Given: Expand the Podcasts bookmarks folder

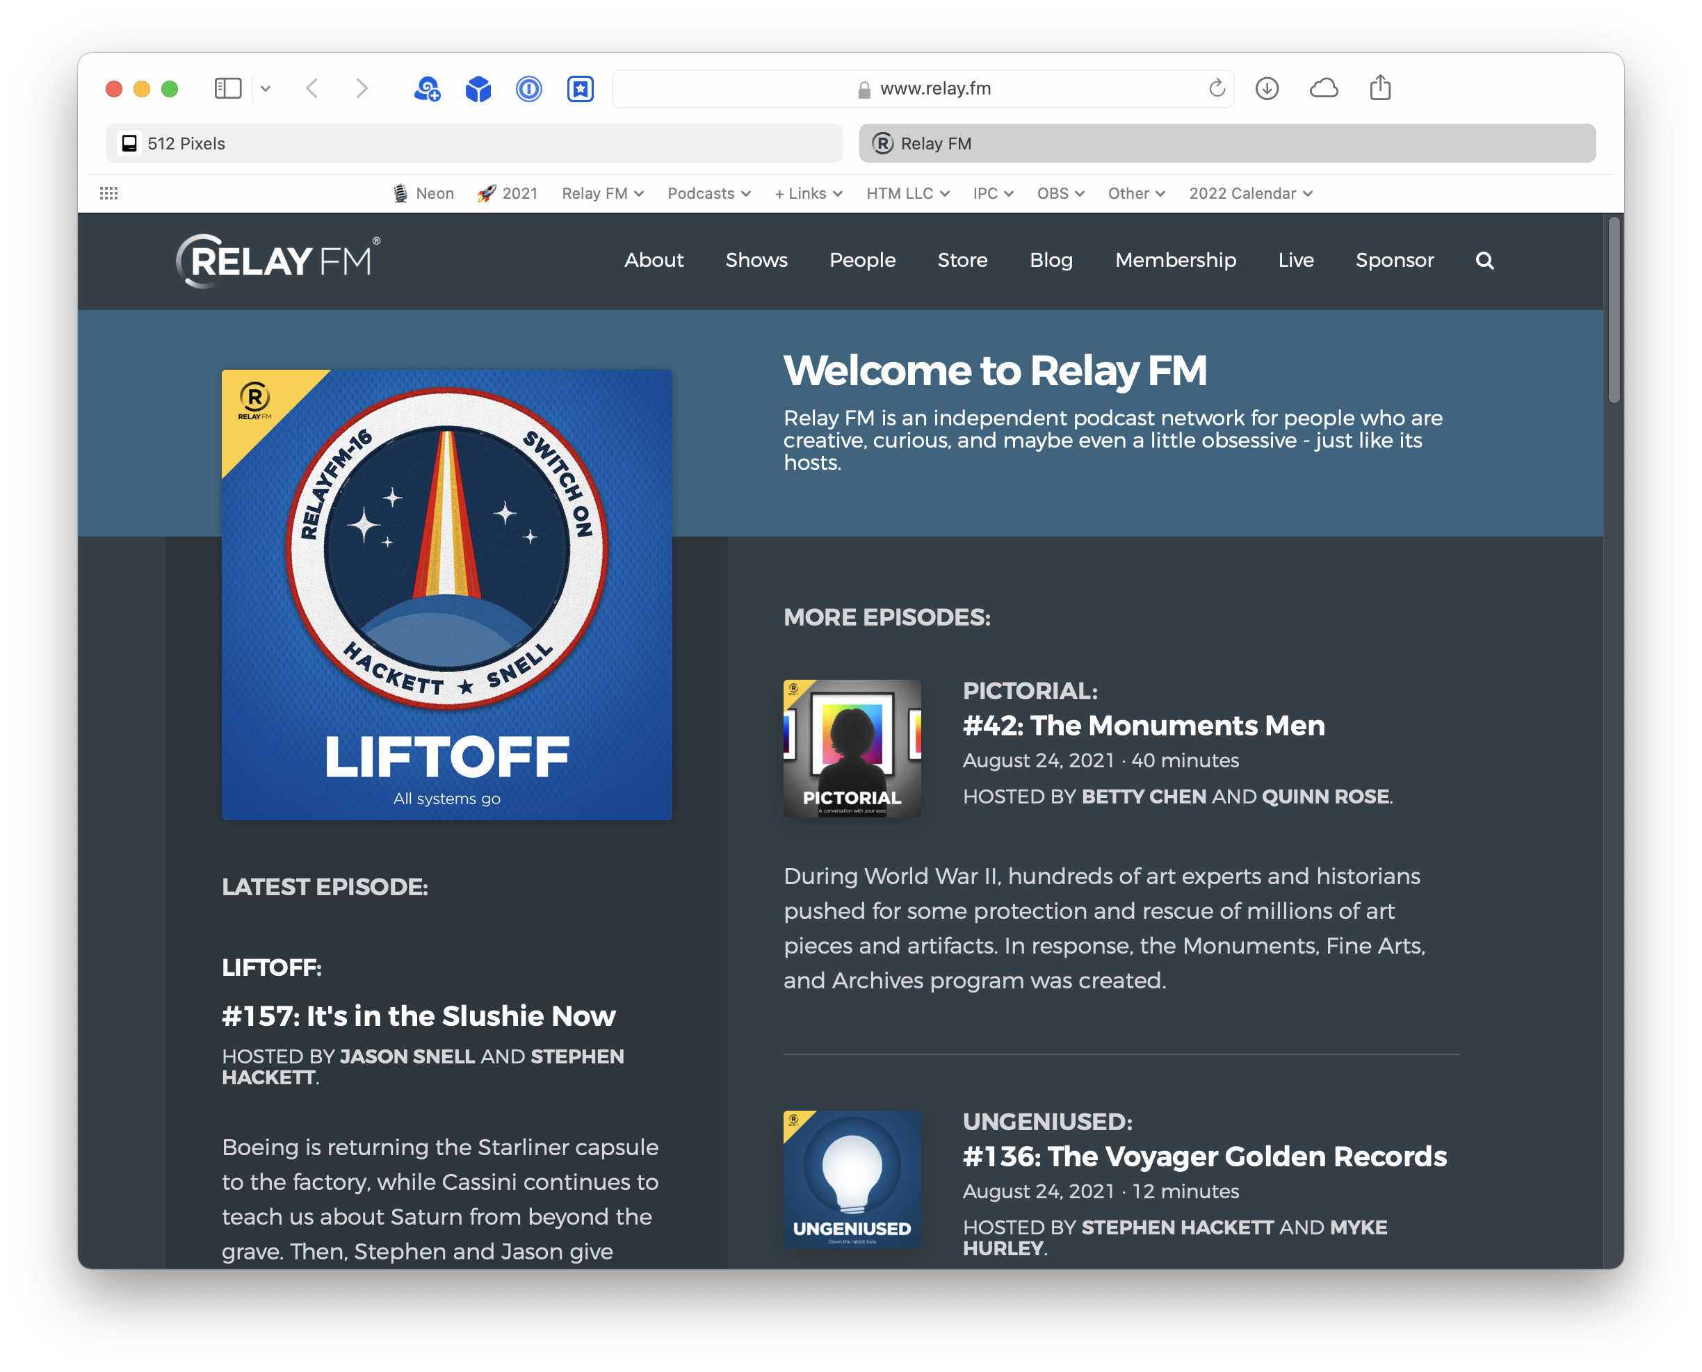Looking at the screenshot, I should click(x=708, y=193).
